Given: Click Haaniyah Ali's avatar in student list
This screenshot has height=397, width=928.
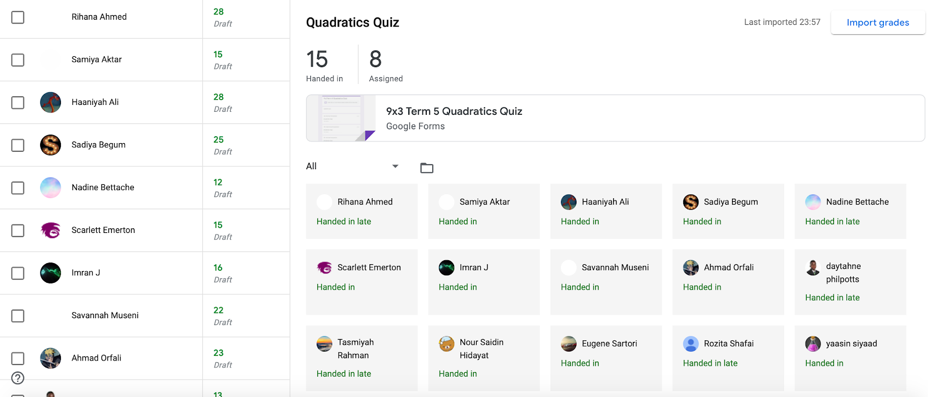Looking at the screenshot, I should 50,102.
